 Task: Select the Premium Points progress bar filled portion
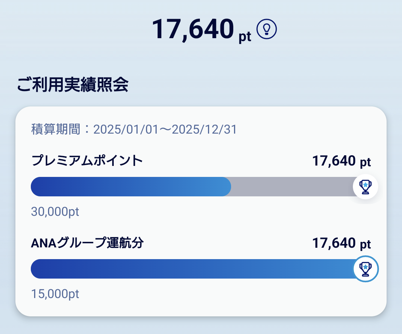131,186
